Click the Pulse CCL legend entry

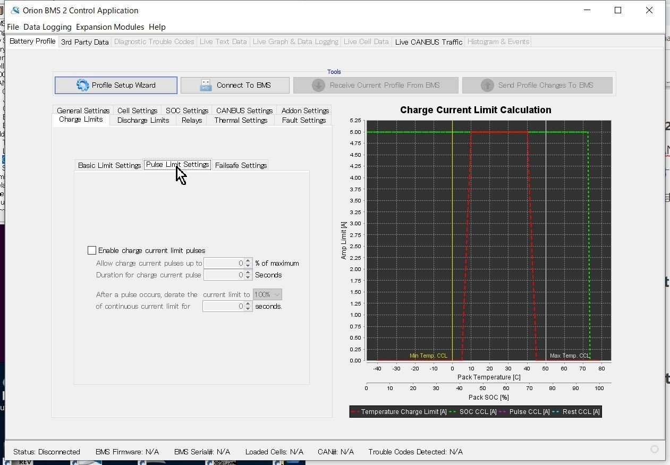point(524,412)
